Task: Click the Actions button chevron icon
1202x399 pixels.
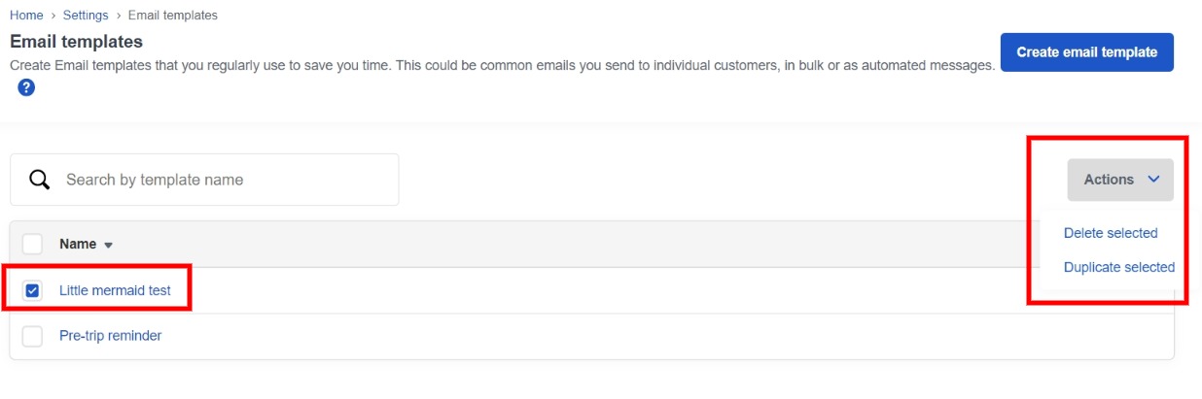Action: 1153,180
